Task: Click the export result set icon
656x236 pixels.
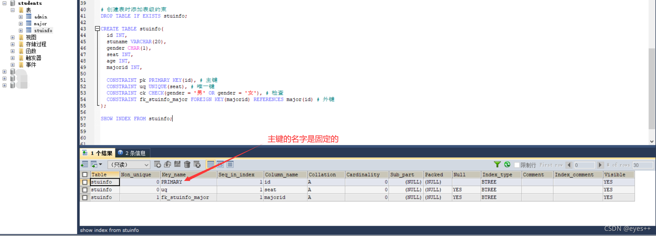Action: click(84, 165)
